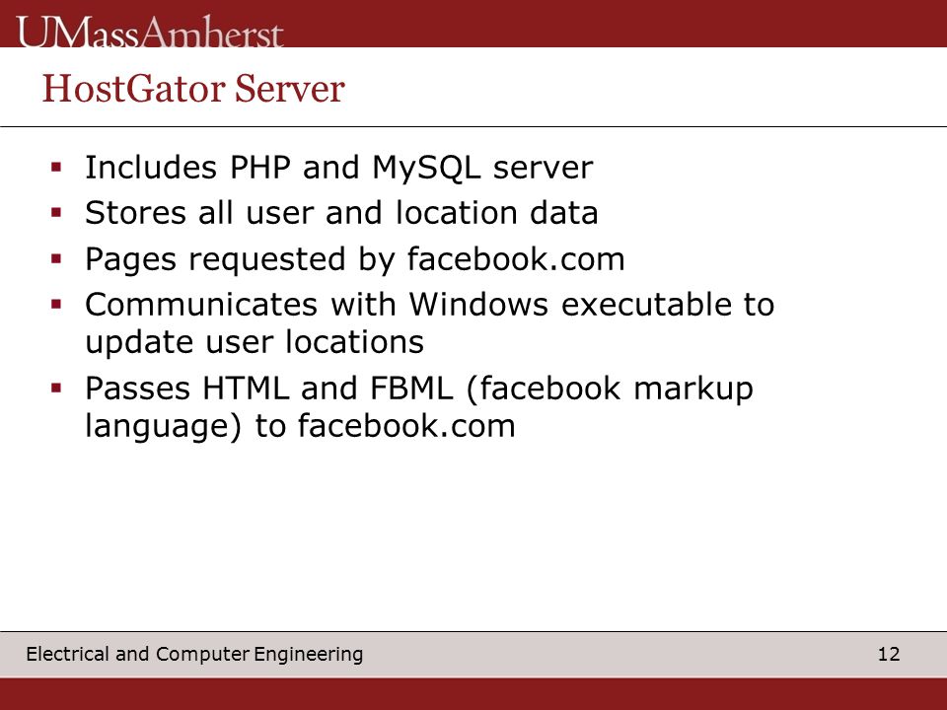Click the word MySQL in first bullet
This screenshot has width=947, height=710.
(x=426, y=168)
